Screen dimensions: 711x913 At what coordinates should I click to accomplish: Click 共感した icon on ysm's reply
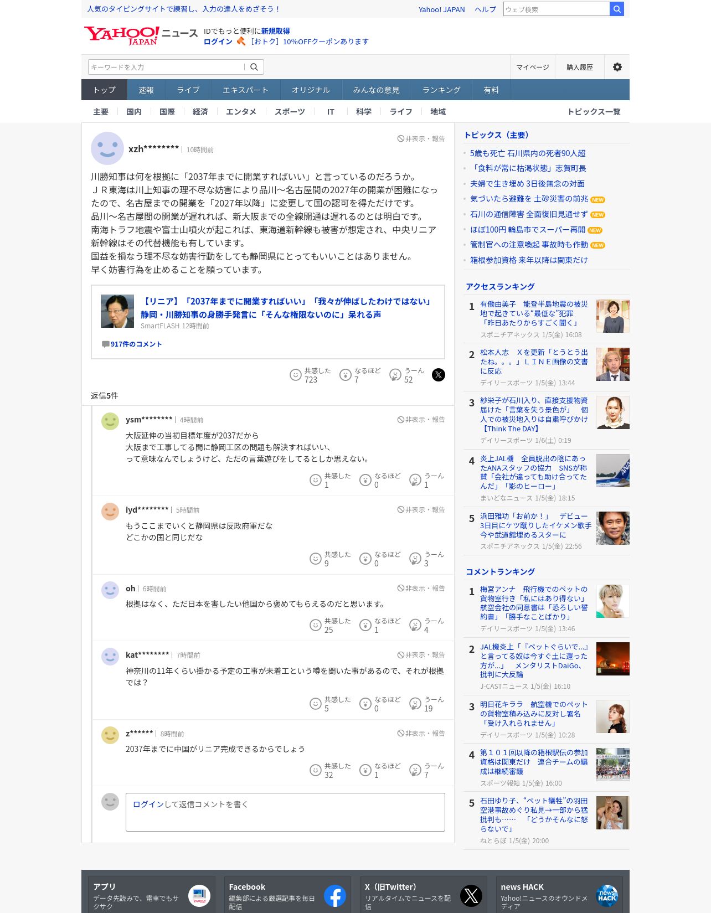[x=316, y=480]
